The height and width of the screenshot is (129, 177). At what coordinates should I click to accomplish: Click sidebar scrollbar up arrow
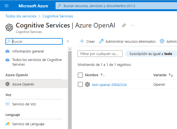tap(70, 49)
